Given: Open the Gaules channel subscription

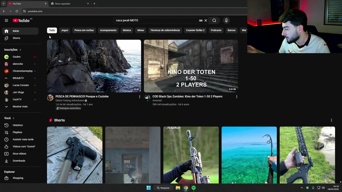Looking at the screenshot, I should click(x=20, y=57).
